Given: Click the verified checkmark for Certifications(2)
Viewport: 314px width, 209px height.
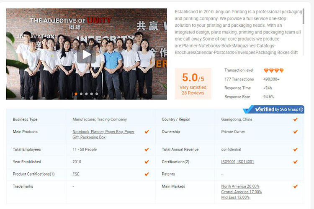Looking at the screenshot, I should tap(296, 162).
